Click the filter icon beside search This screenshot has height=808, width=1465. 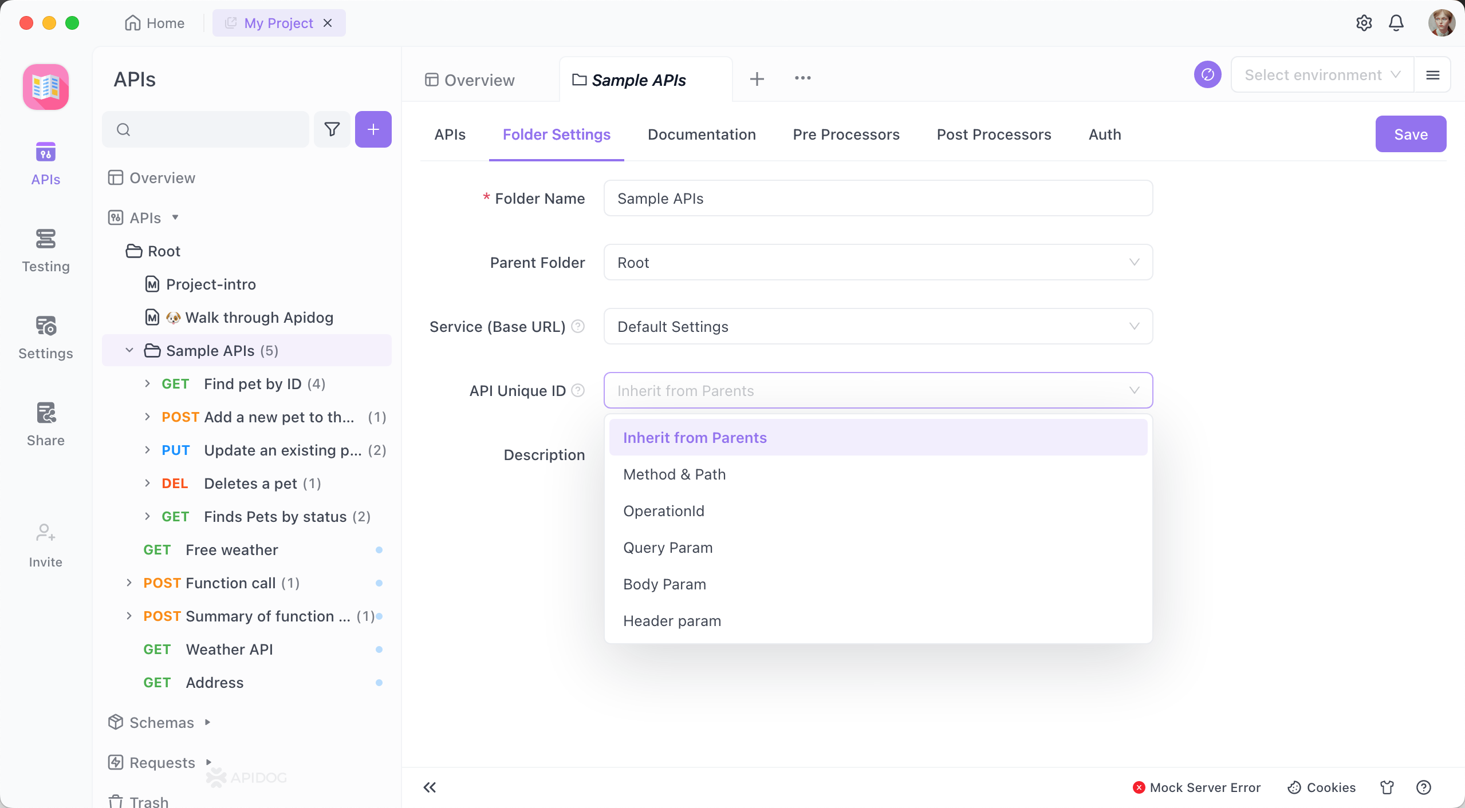332,129
